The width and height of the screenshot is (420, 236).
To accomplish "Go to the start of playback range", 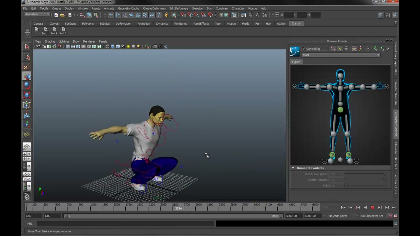I will point(343,207).
